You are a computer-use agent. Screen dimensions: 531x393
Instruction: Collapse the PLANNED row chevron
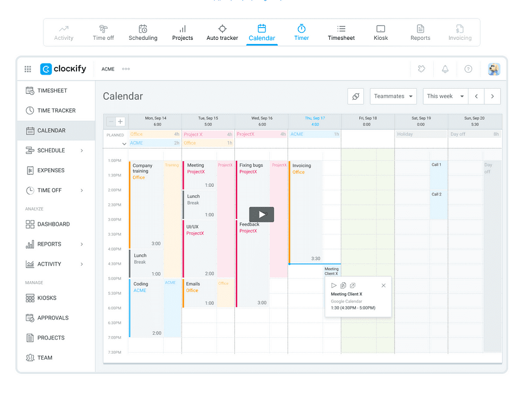pos(124,144)
